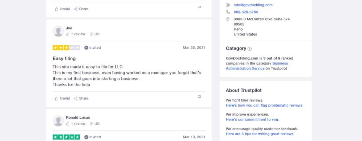The height and width of the screenshot is (141, 362).
Task: Open the info@govdocfiling.com email link
Action: pos(253,5)
